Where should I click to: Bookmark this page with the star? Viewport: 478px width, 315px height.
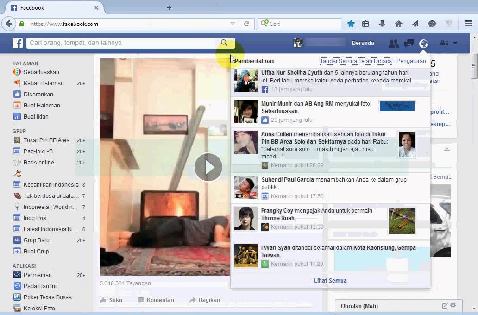click(x=351, y=24)
